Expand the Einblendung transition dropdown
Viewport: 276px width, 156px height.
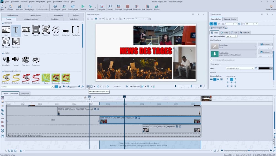click(x=256, y=46)
